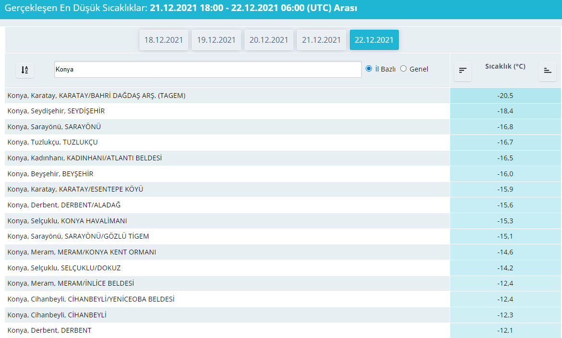Select the Genel radio option
The image size is (562, 338).
tap(403, 69)
